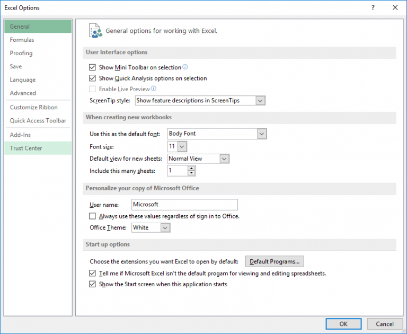Image resolution: width=407 pixels, height=334 pixels.
Task: Select the General category
Action: tap(38, 26)
